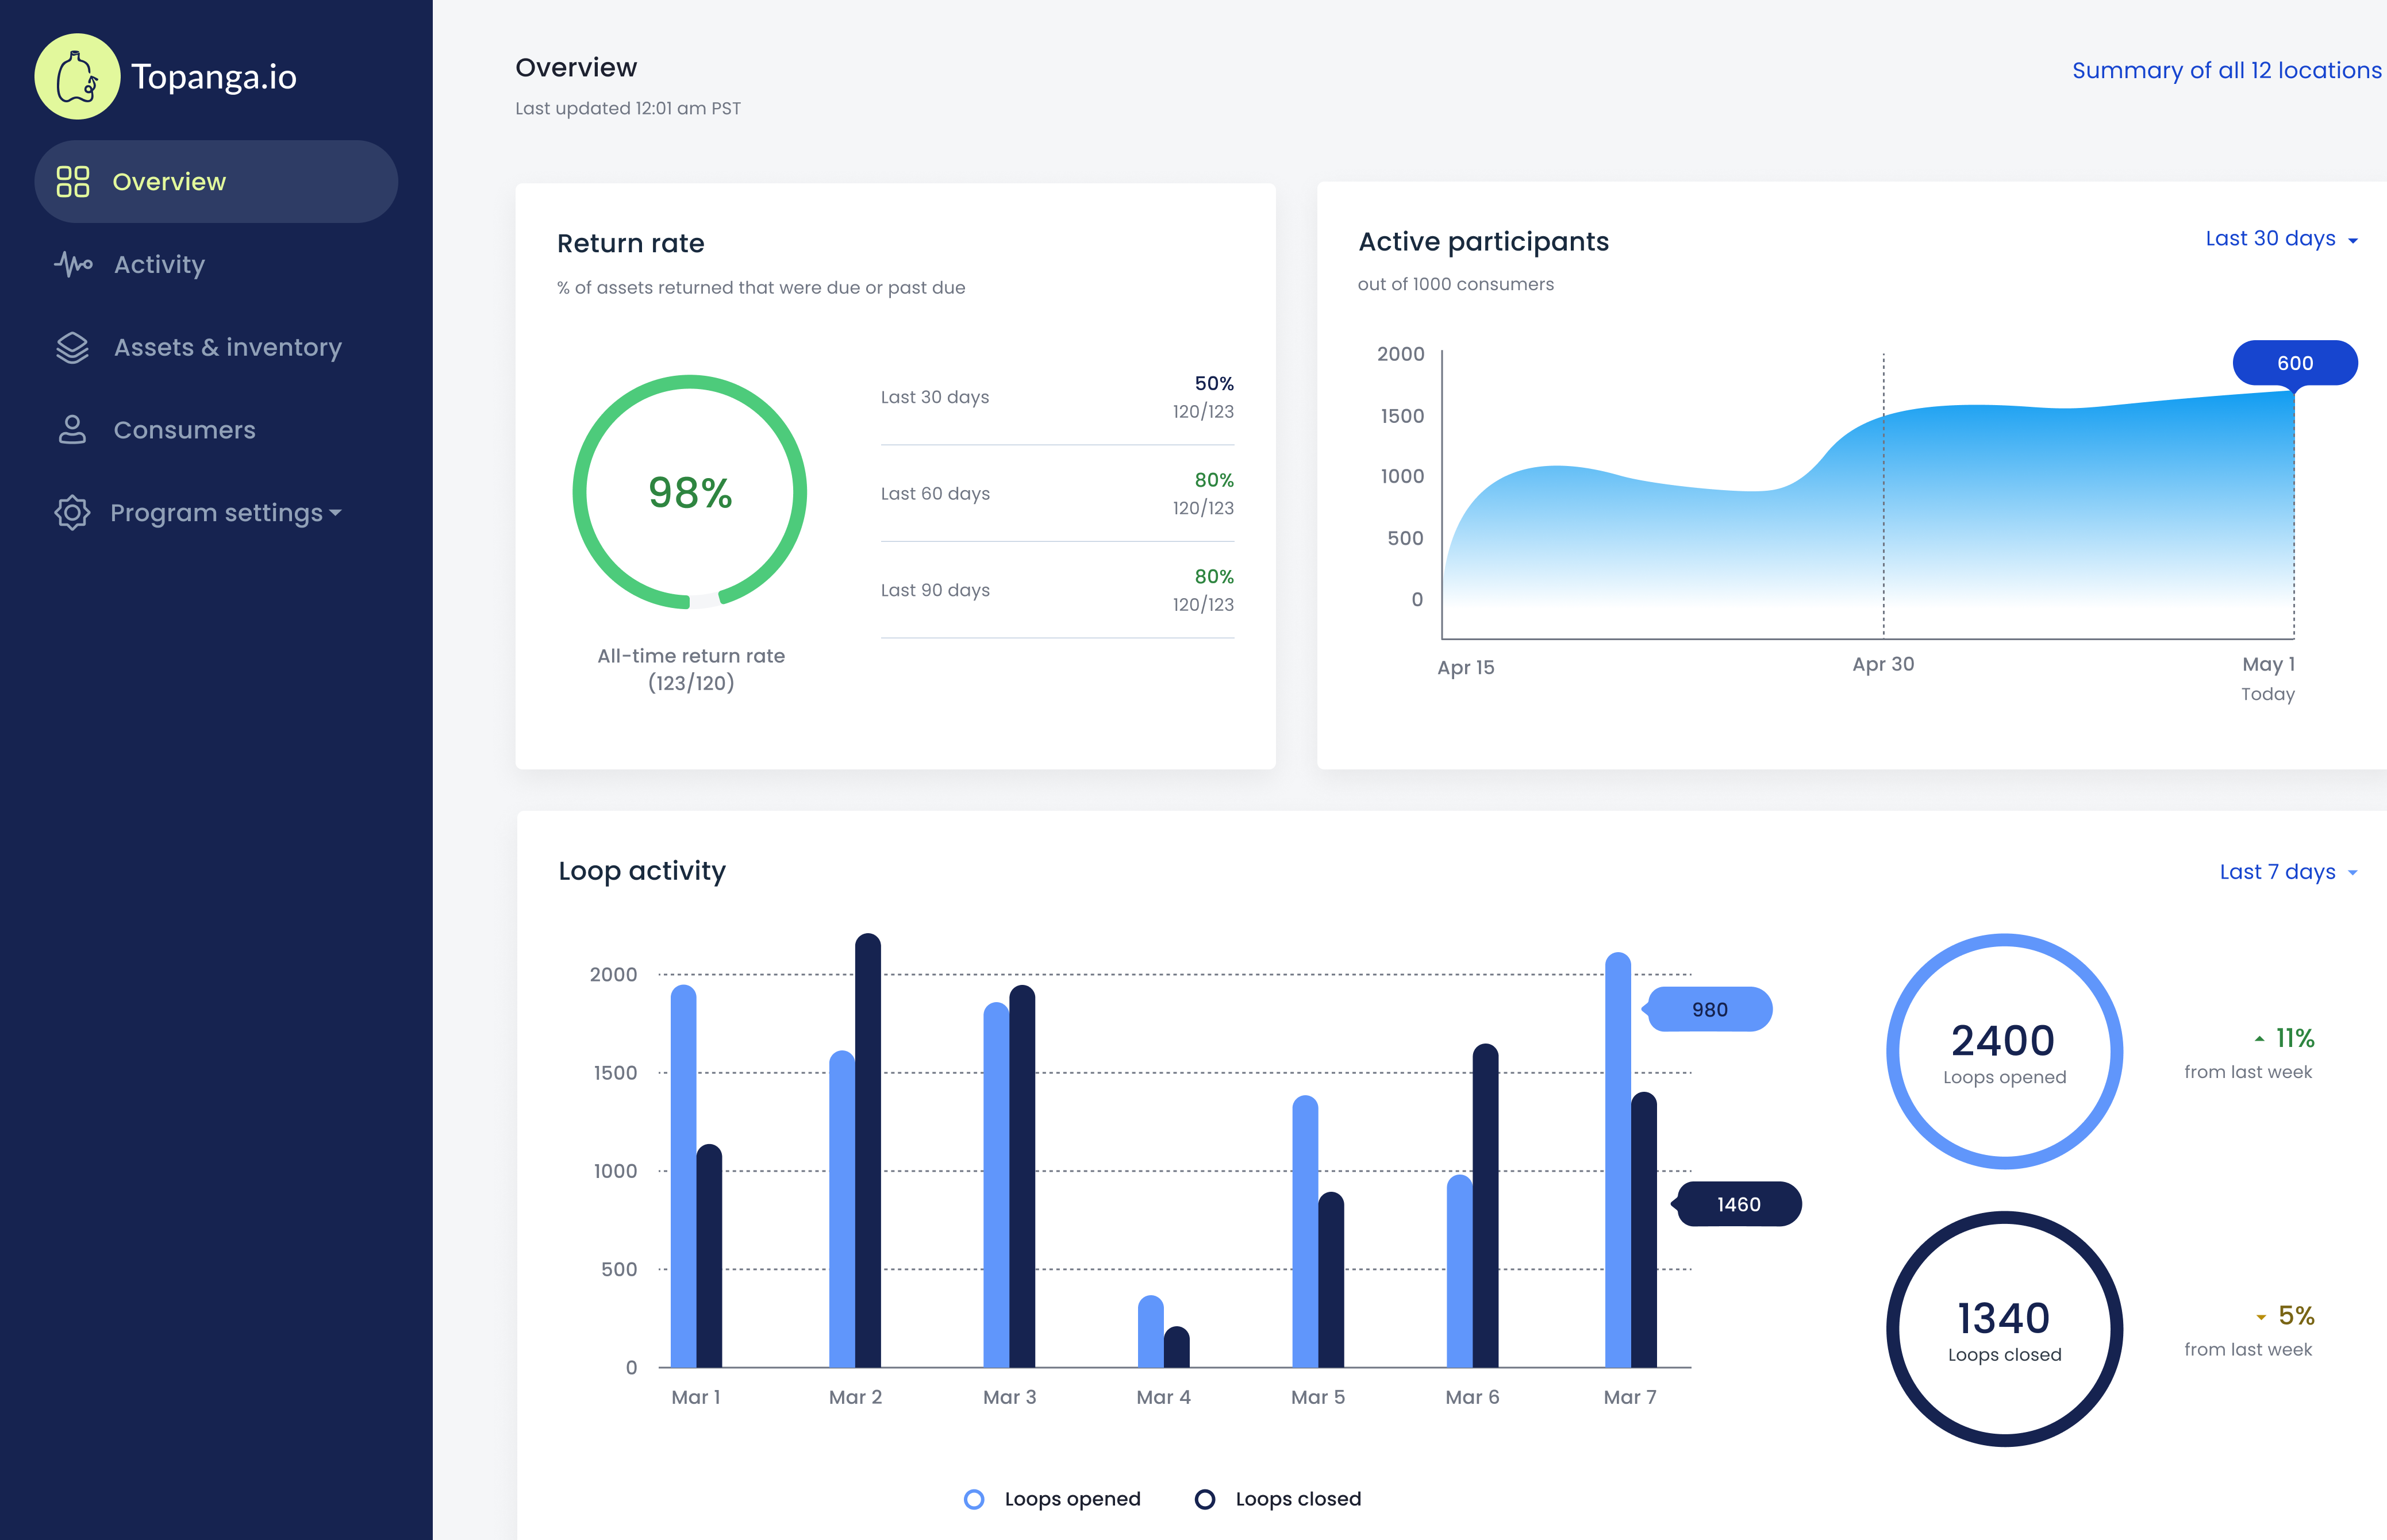The image size is (2387, 1540).
Task: Click the 600 tooltip on participants chart
Action: pos(2294,363)
